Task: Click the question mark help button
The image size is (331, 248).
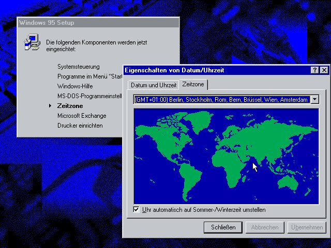Action: click(314, 70)
